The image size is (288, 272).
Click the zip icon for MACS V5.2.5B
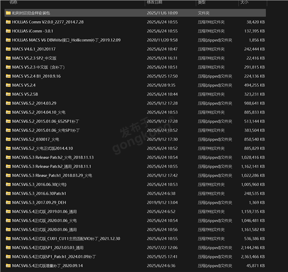click(8, 94)
